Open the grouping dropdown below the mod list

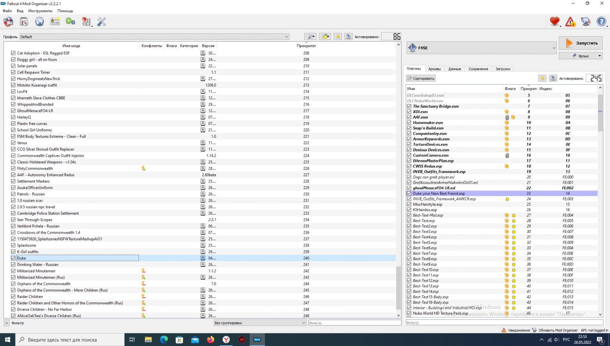[260, 323]
